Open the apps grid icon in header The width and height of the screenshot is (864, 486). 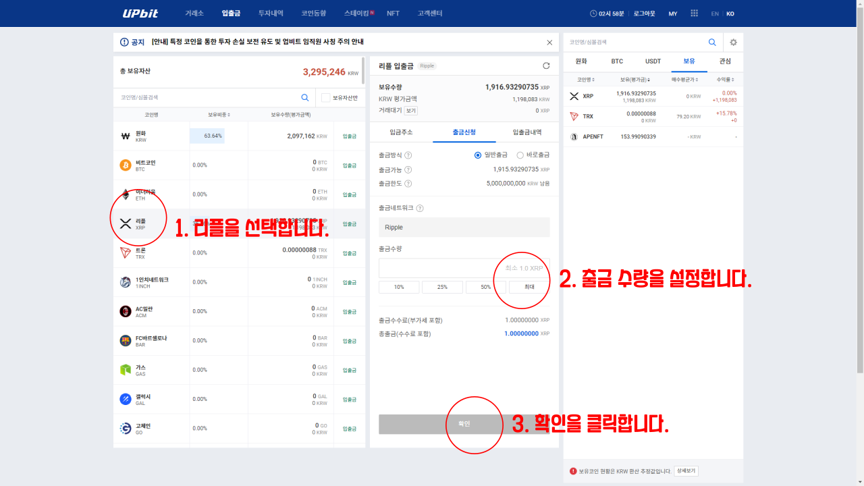tap(694, 13)
